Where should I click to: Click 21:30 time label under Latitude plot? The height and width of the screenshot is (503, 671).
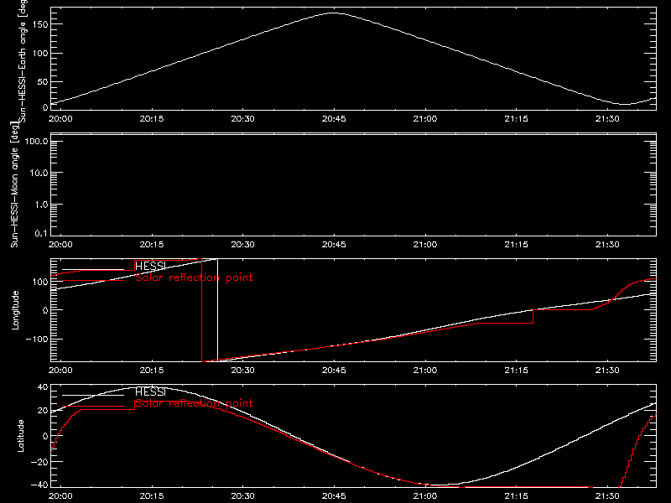[x=607, y=495]
